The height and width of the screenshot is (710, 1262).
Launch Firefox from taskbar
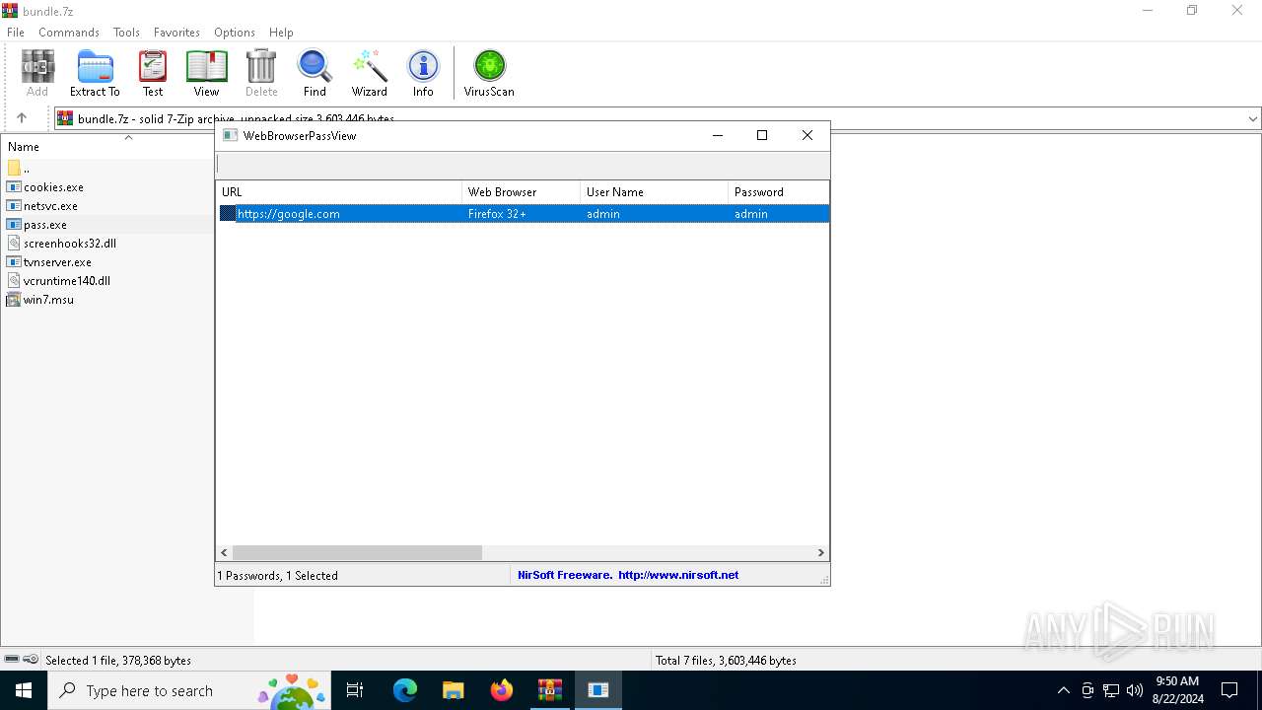502,690
